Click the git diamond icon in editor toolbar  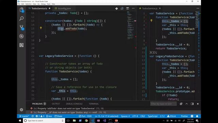(x=116, y=9)
